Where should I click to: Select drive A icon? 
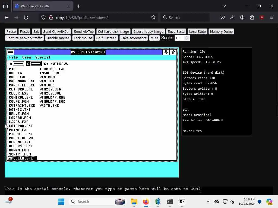pos(17,64)
